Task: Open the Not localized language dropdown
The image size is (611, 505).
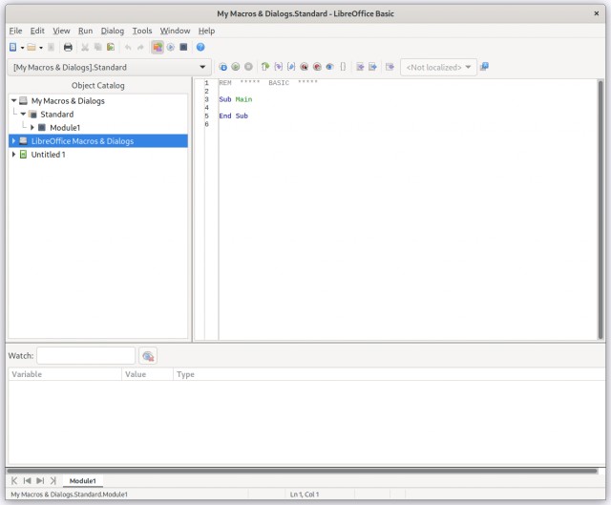Action: (438, 67)
